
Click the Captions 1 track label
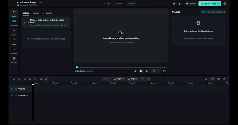point(23,95)
